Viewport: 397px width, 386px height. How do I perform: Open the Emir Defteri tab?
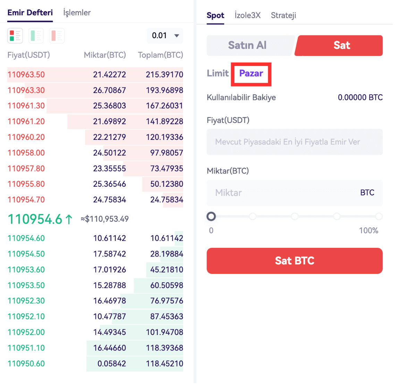click(x=30, y=13)
